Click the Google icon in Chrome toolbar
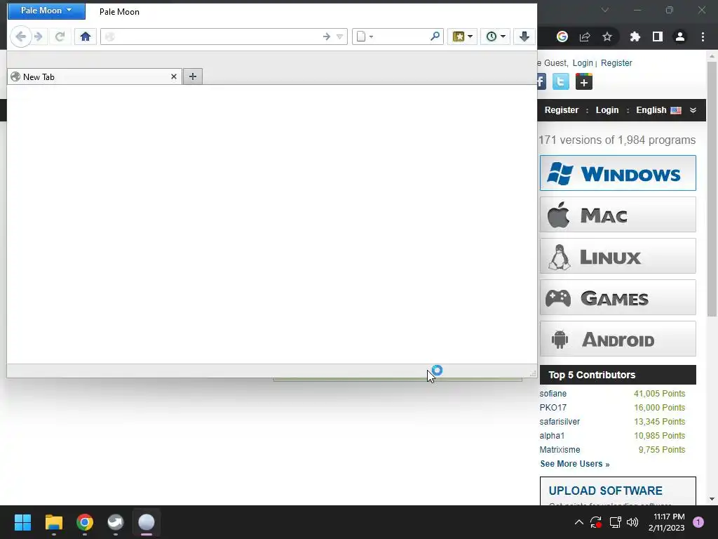Viewport: 718px width, 539px height. pos(562,36)
